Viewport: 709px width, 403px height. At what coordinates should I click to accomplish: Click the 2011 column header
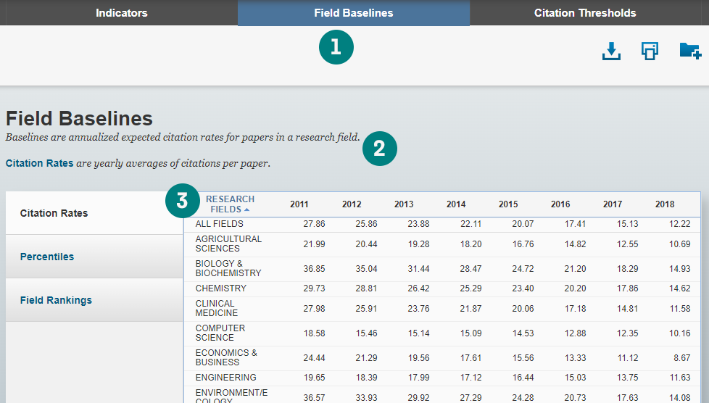[299, 204]
